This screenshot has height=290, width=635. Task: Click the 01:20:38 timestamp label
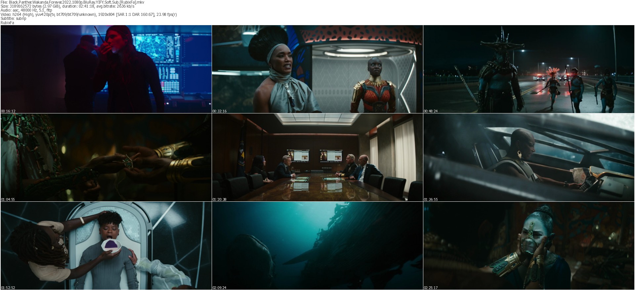[x=219, y=199]
